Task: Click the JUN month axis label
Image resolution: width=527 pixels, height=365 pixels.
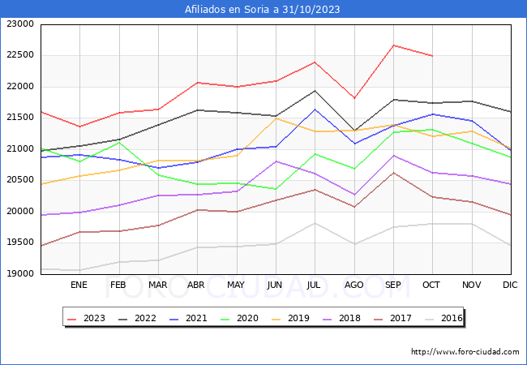Action: point(275,285)
